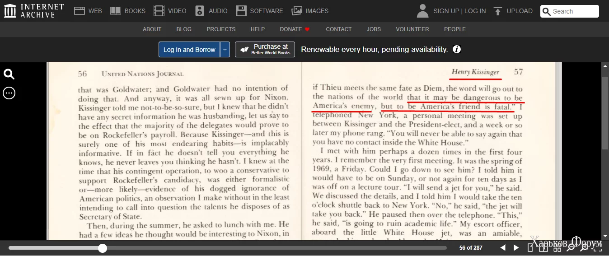Open the more options ellipsis in the sidebar
Screen dimensions: 609x256
[9, 93]
